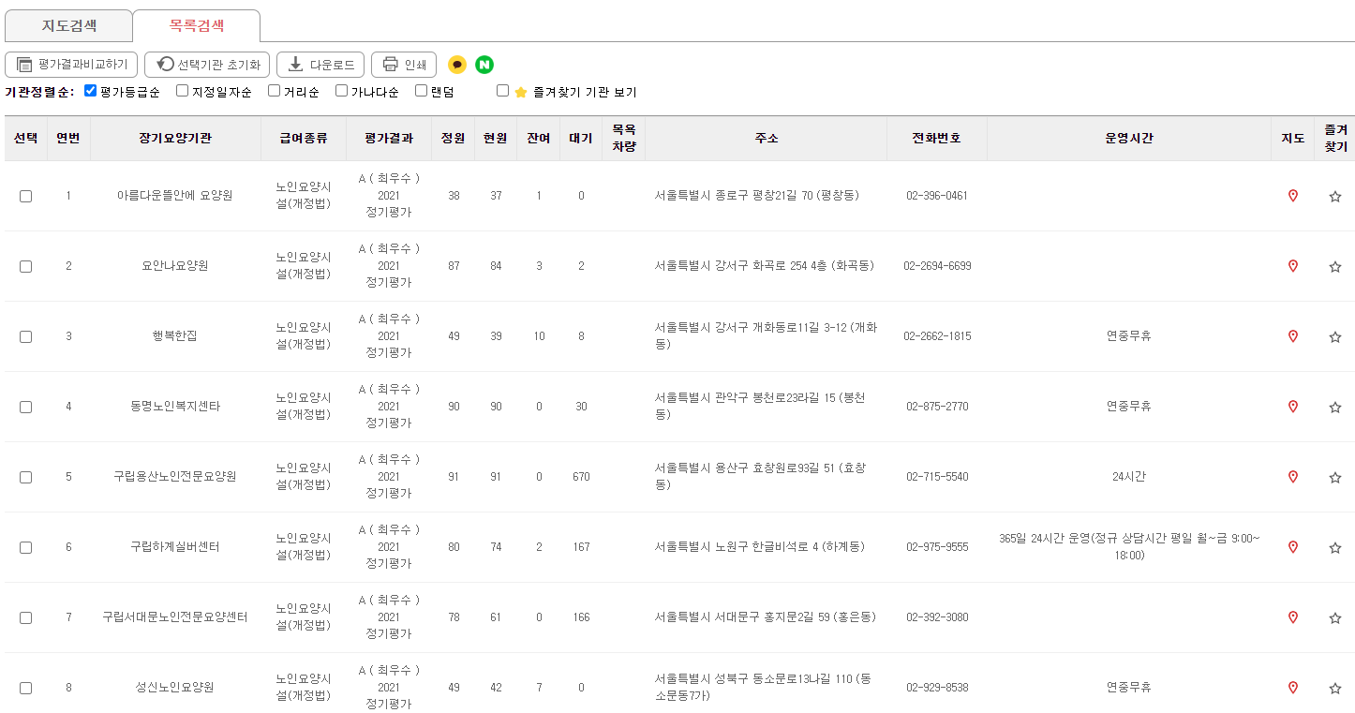Select row checkbox for 행복한집
1355x713 pixels.
click(25, 337)
